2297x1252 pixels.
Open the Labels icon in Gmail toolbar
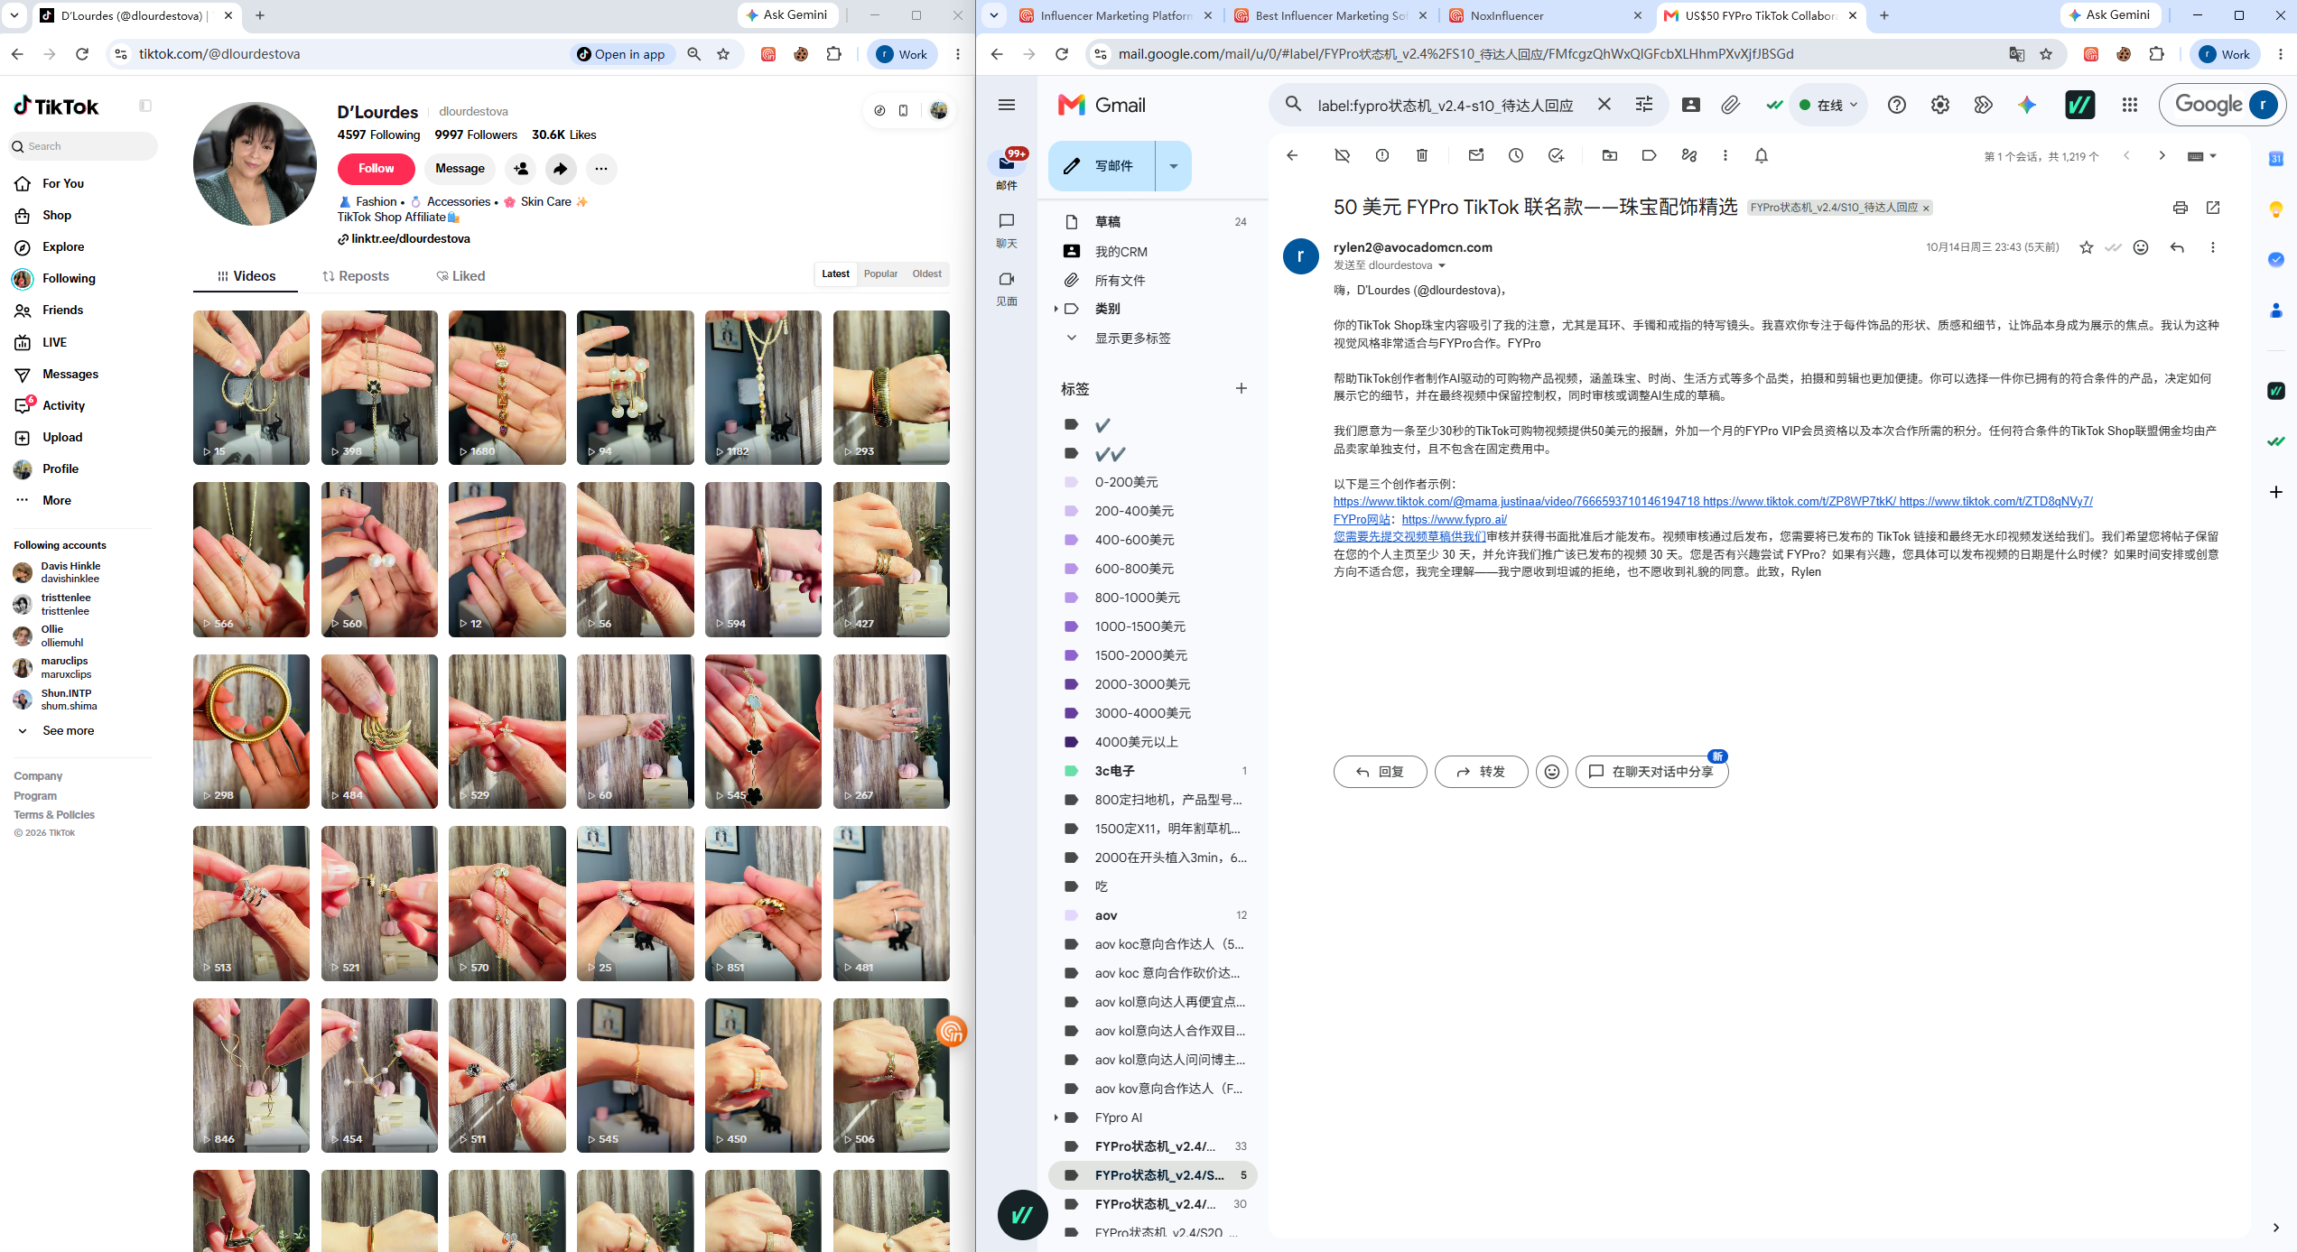pyautogui.click(x=1650, y=155)
